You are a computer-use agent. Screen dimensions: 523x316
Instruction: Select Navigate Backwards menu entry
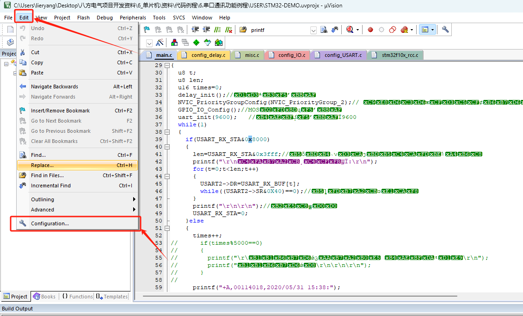pyautogui.click(x=77, y=87)
